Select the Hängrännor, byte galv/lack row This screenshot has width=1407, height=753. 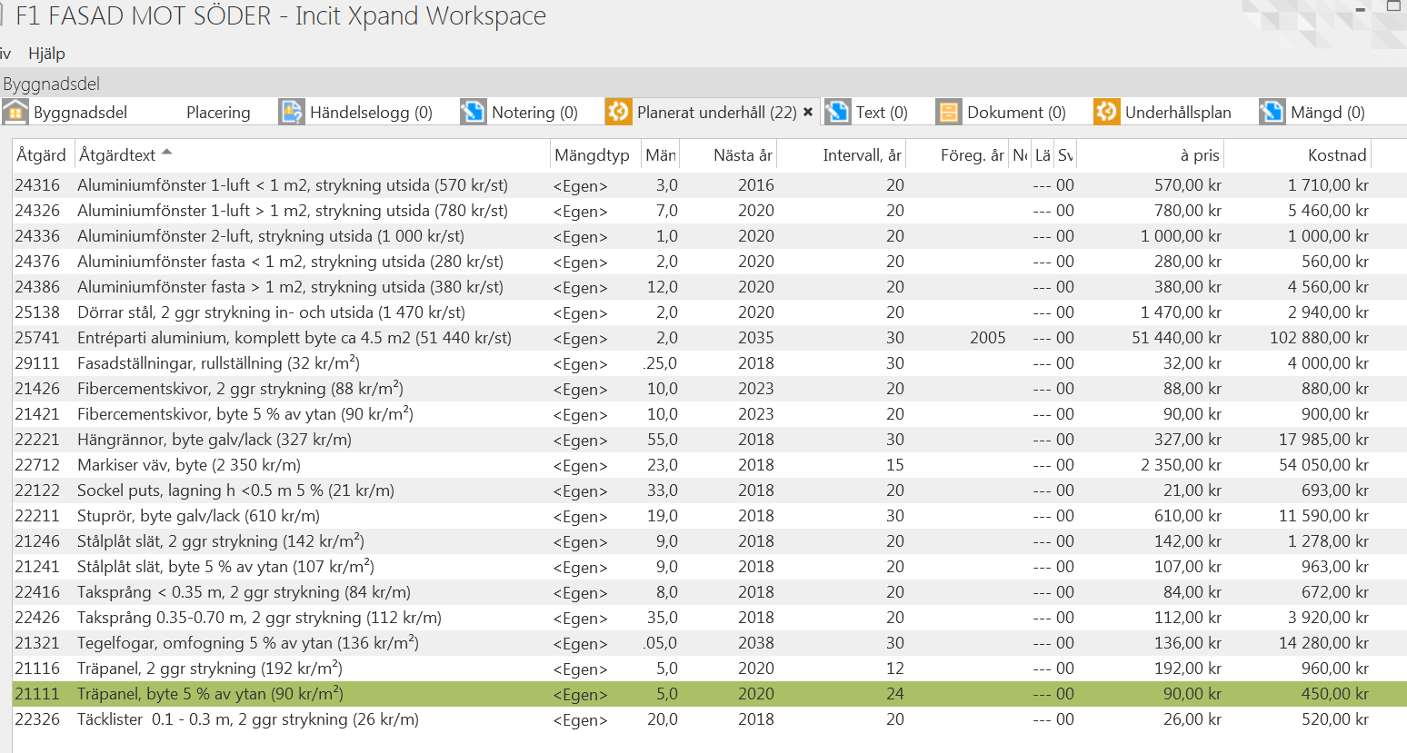(709, 440)
